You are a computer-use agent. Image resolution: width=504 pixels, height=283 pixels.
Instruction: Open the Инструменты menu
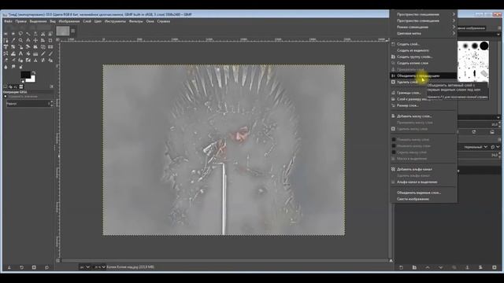115,21
